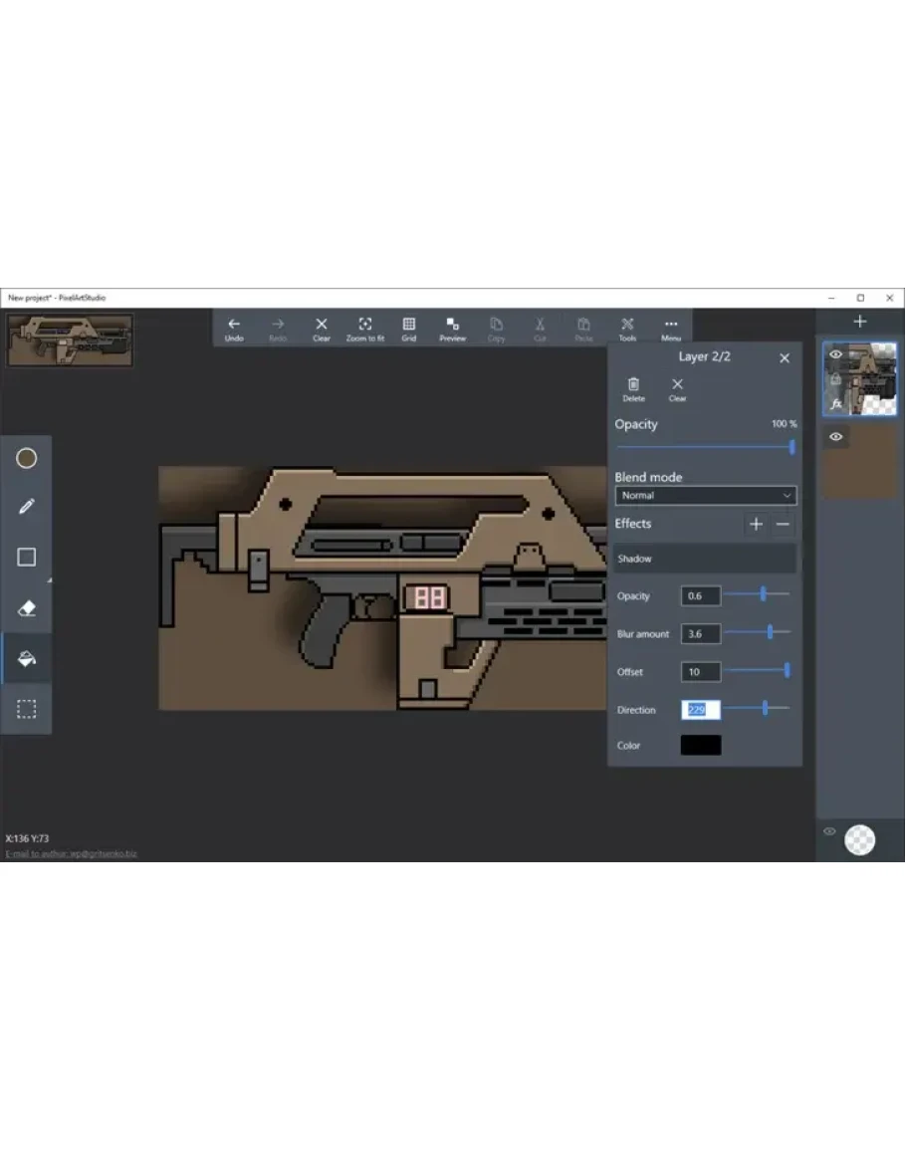Viewport: 906px width, 1150px height.
Task: Add a new layer with plus icon
Action: (860, 322)
